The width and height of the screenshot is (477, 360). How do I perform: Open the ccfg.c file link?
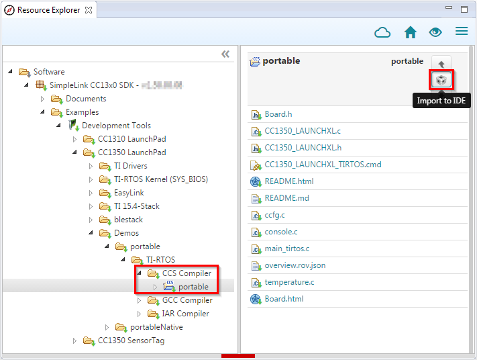coord(274,215)
